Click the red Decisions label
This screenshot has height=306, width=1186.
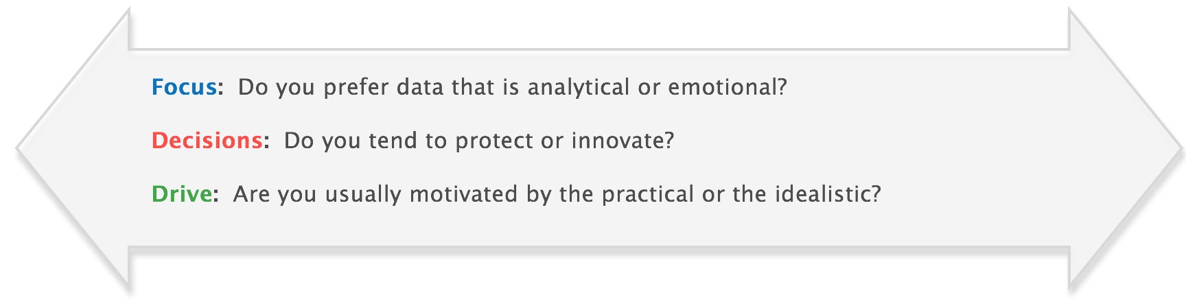coord(207,141)
